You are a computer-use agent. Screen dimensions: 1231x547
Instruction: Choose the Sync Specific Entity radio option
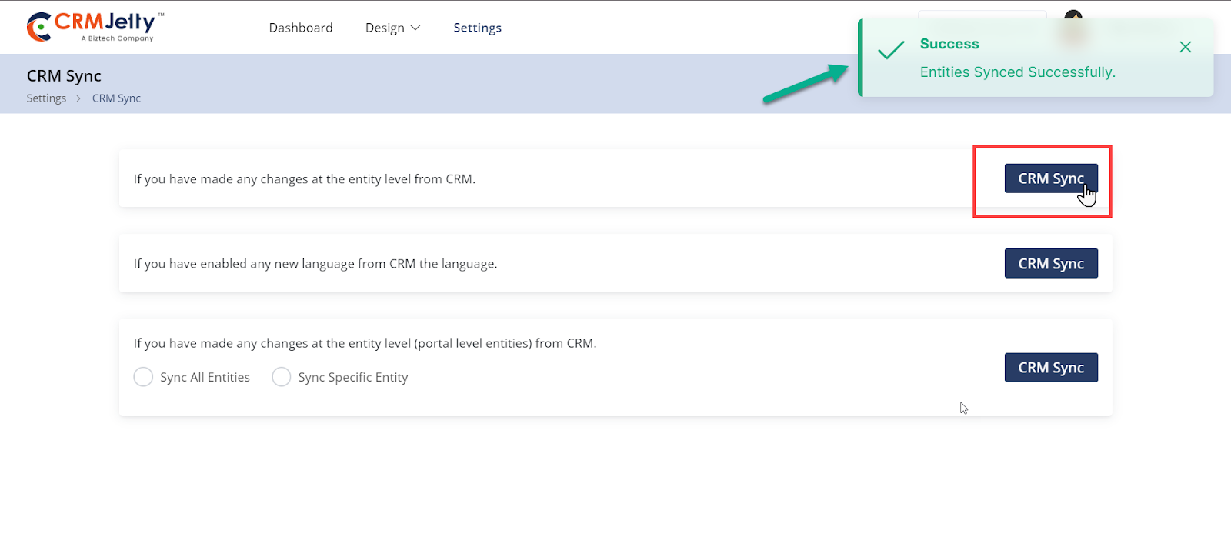282,377
